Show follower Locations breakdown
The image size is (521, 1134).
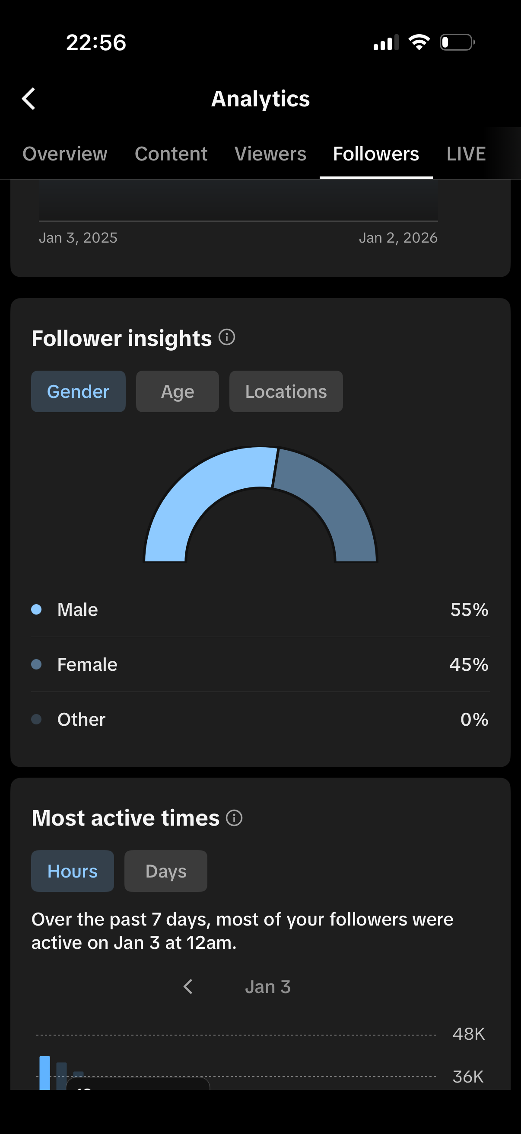(286, 391)
